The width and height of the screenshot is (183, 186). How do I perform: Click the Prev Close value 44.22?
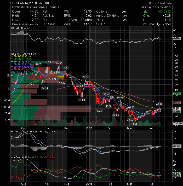tap(34, 24)
